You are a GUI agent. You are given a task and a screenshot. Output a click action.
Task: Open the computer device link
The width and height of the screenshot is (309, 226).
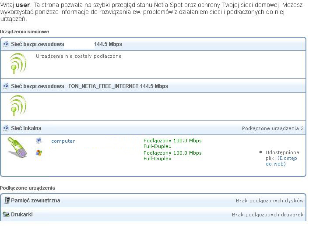pyautogui.click(x=63, y=141)
